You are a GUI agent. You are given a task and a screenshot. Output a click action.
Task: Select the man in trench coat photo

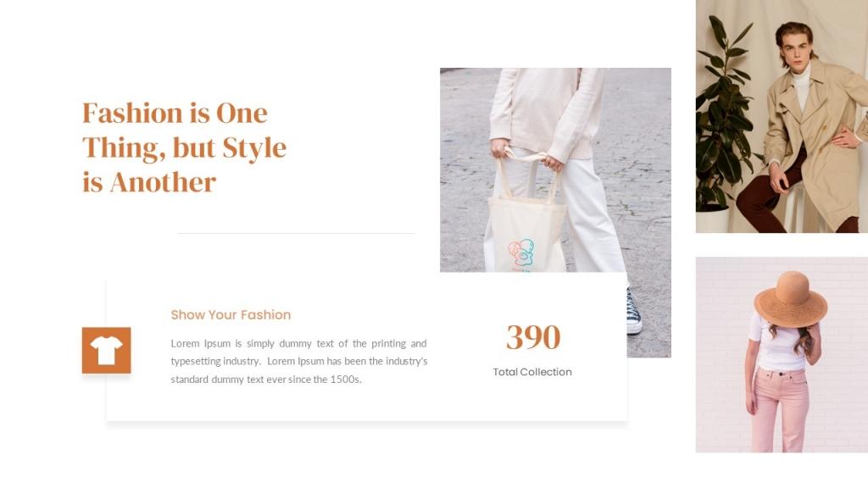(x=782, y=116)
